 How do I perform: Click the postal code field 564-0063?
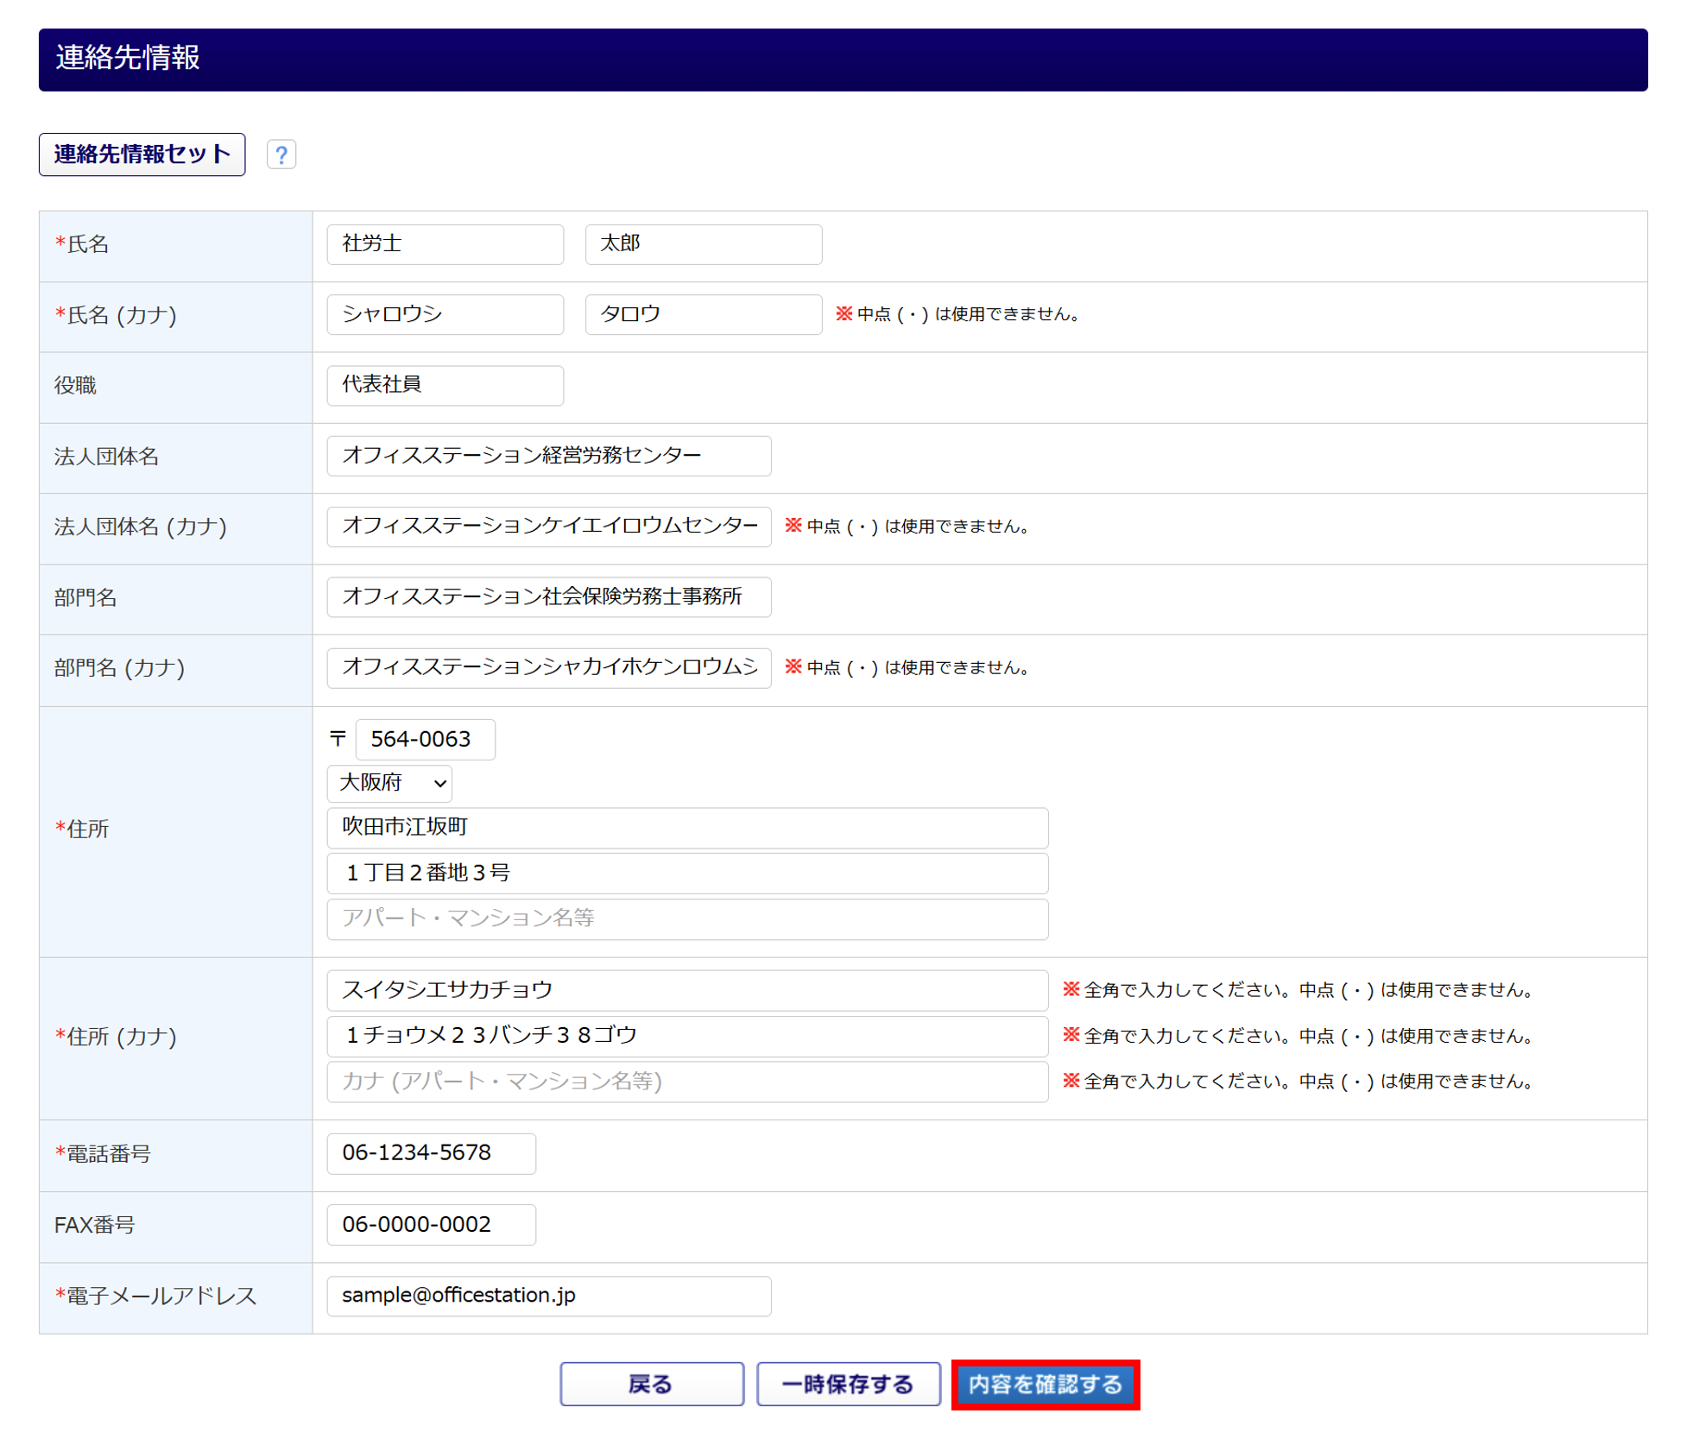[x=425, y=740]
